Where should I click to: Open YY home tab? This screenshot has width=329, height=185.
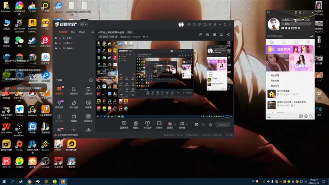tap(272, 42)
